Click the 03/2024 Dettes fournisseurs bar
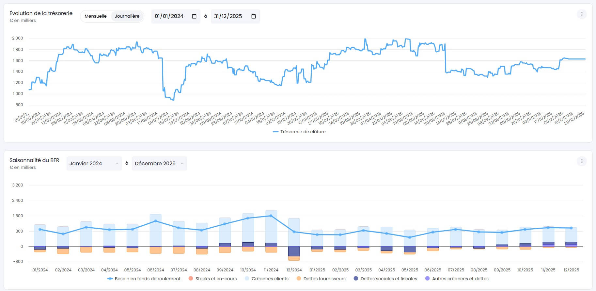Viewport: 596px width, 291px height. tap(86, 250)
